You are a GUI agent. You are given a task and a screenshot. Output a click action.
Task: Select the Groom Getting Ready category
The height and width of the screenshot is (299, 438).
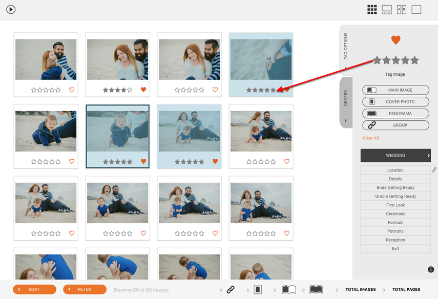(x=395, y=196)
